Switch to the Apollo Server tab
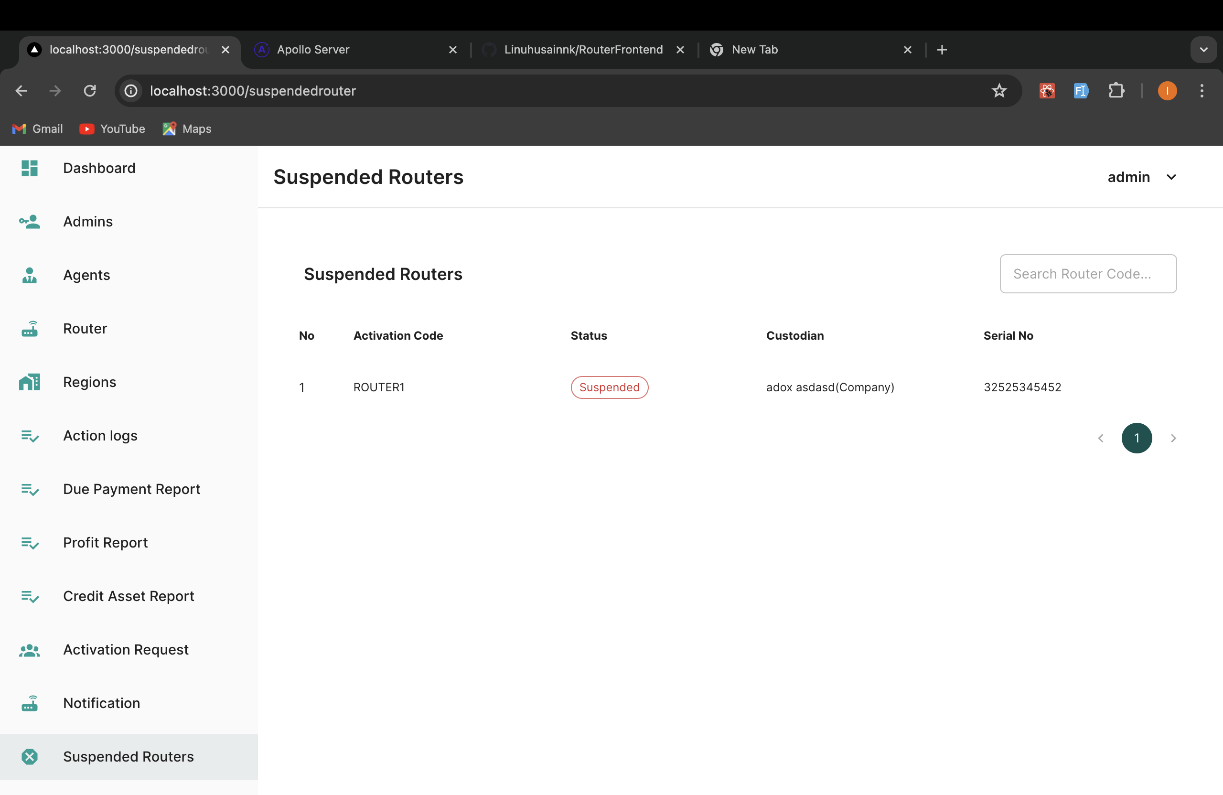The width and height of the screenshot is (1223, 795). [x=312, y=50]
